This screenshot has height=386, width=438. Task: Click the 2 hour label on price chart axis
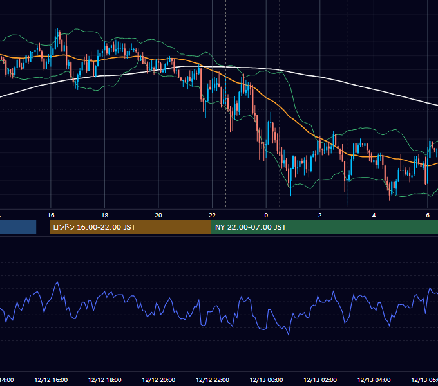320,216
